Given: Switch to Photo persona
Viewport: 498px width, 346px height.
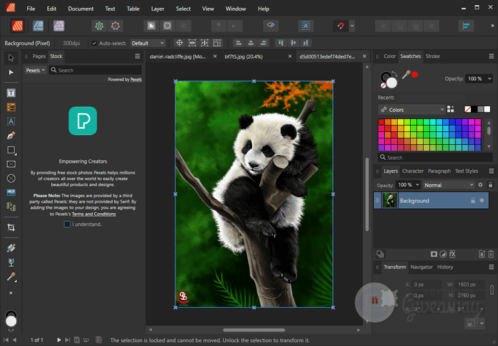Looking at the screenshot, I should (59, 26).
